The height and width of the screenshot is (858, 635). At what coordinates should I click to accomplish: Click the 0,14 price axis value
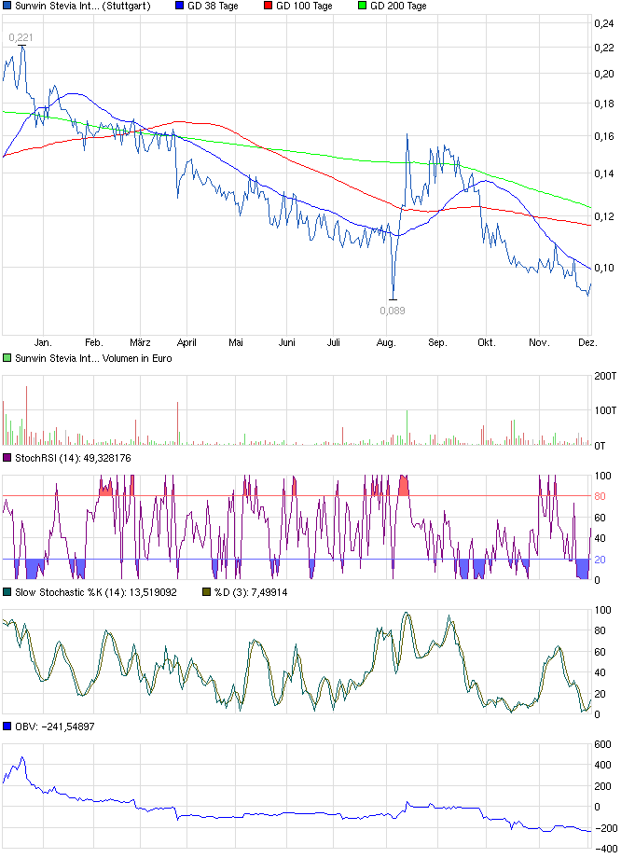click(604, 173)
